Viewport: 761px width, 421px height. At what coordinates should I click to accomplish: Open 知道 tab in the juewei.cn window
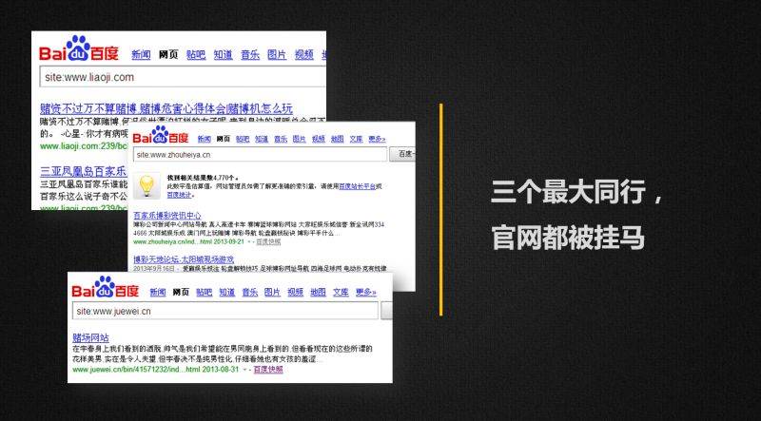226,292
